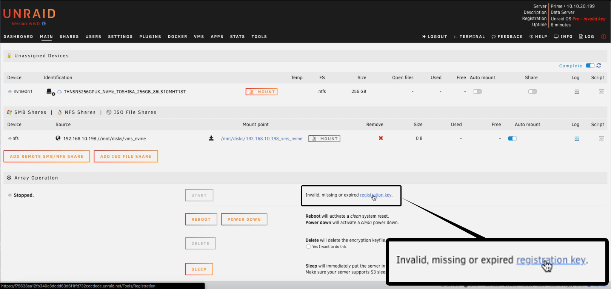Open the script editor for nvme0n1
The image size is (611, 289).
point(601,92)
